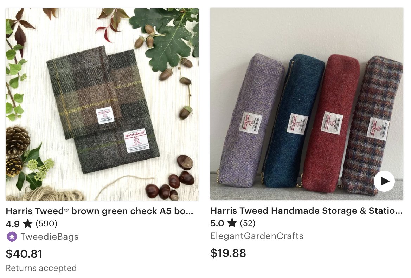
Task: Open the tweed pencil cases product photo
Action: click(x=307, y=104)
